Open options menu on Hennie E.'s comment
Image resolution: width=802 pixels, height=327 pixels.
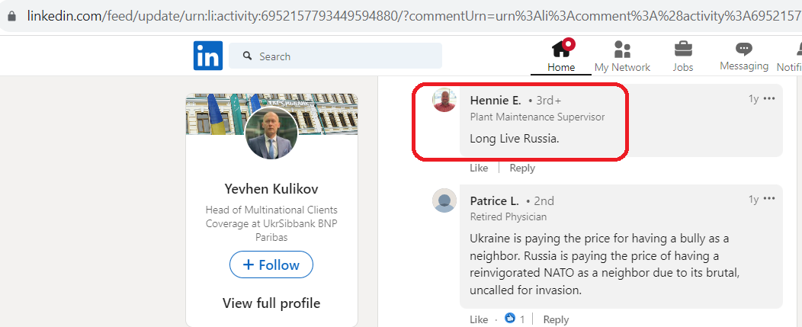point(769,99)
